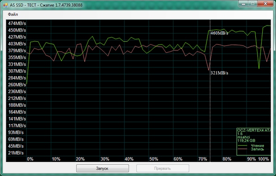Click the 90% compression axis label
Screen dimensions: 276x176
tap(251, 159)
